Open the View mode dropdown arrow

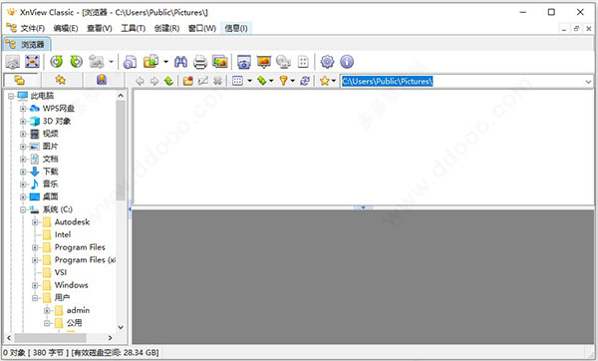pos(250,81)
